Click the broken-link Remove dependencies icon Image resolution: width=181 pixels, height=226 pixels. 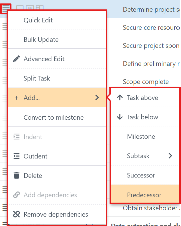[x=17, y=214]
